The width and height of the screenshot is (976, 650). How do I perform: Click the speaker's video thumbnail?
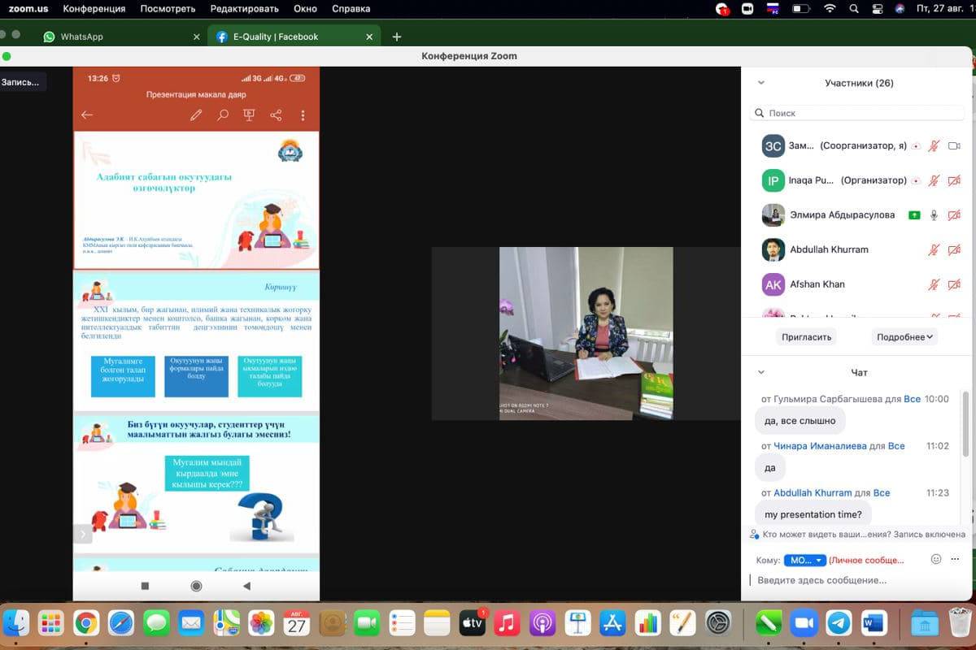pyautogui.click(x=586, y=333)
